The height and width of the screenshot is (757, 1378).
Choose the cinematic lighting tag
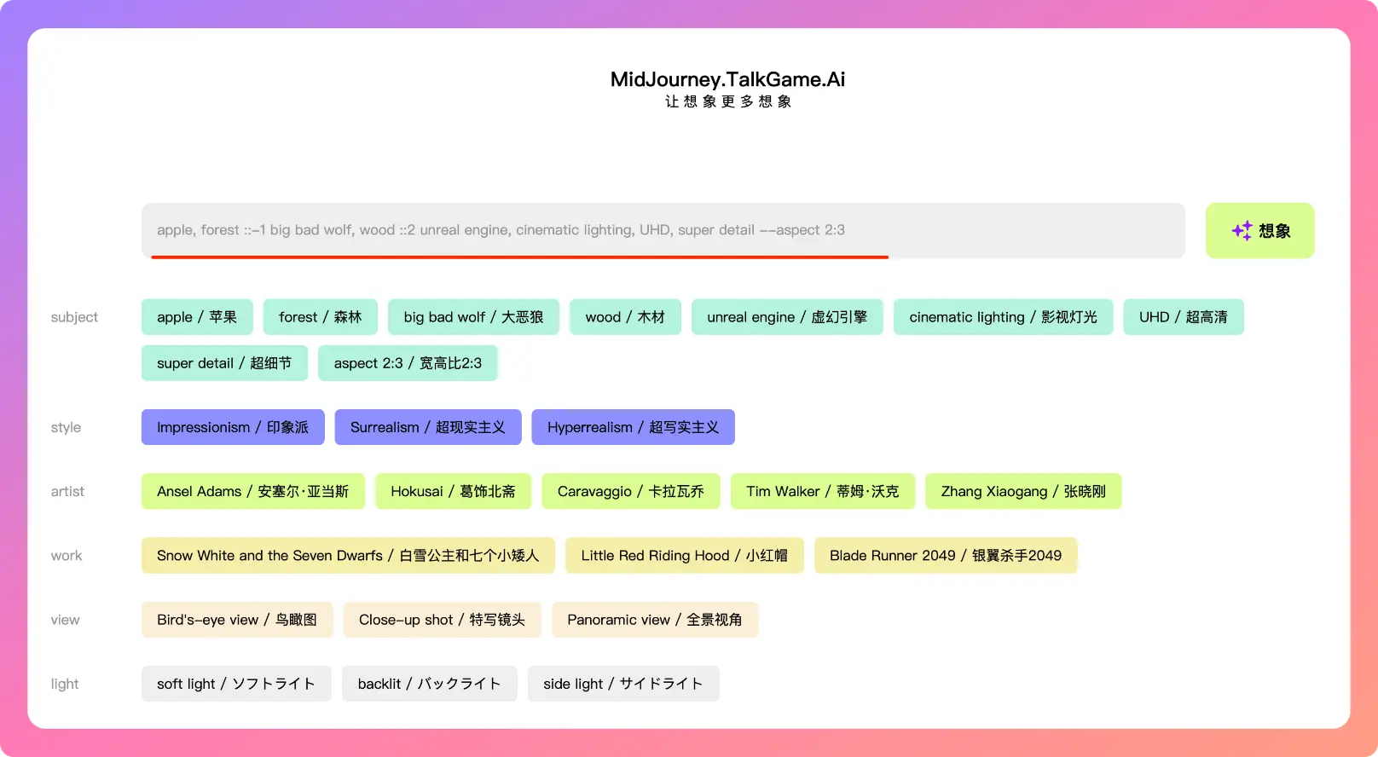tap(1003, 317)
